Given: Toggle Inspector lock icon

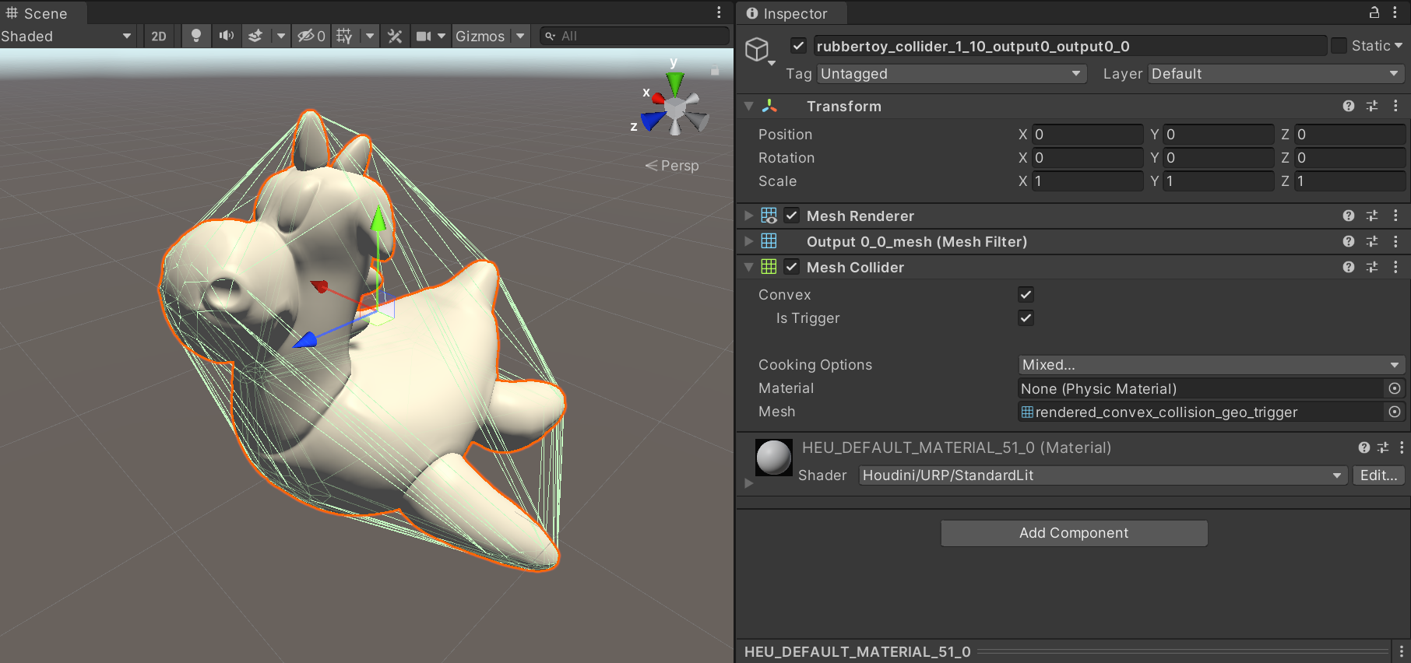Looking at the screenshot, I should [x=1374, y=12].
